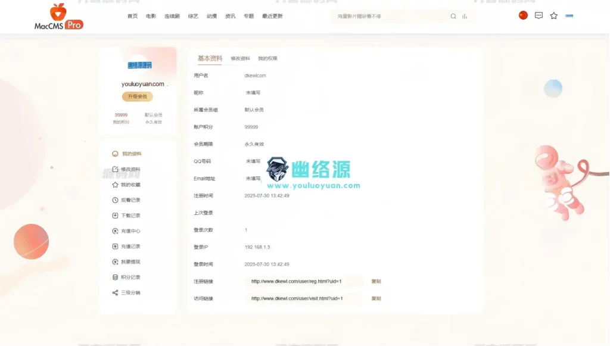Click the 账户积分 value 99999
This screenshot has width=610, height=346.
pos(251,127)
